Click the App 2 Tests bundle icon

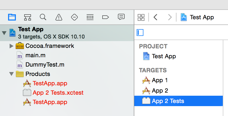pos(146,101)
